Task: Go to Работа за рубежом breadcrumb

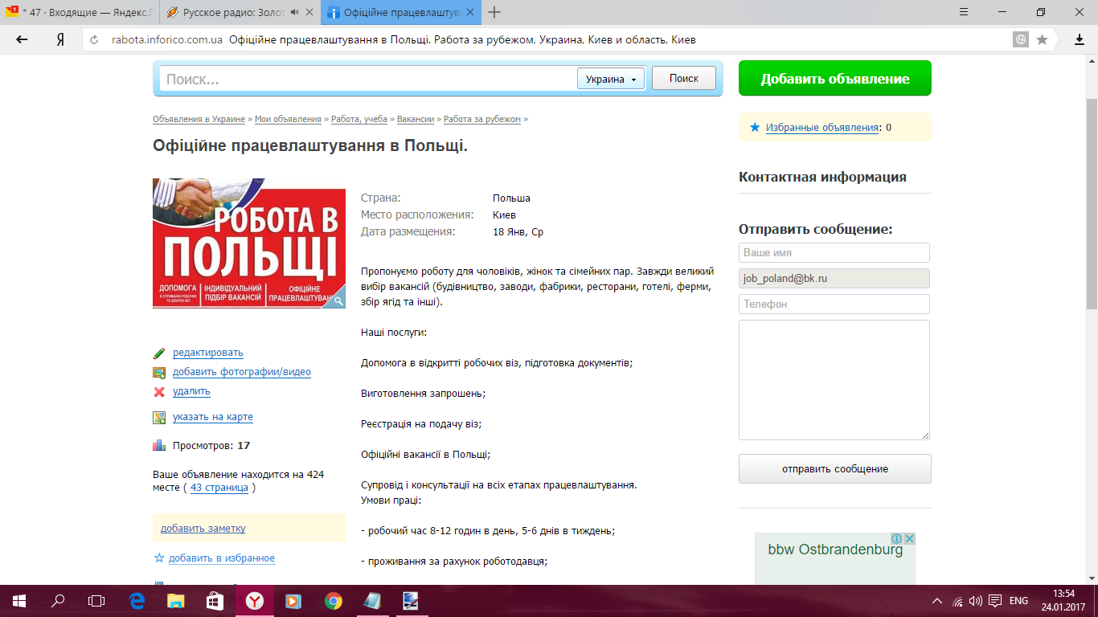Action: click(482, 119)
